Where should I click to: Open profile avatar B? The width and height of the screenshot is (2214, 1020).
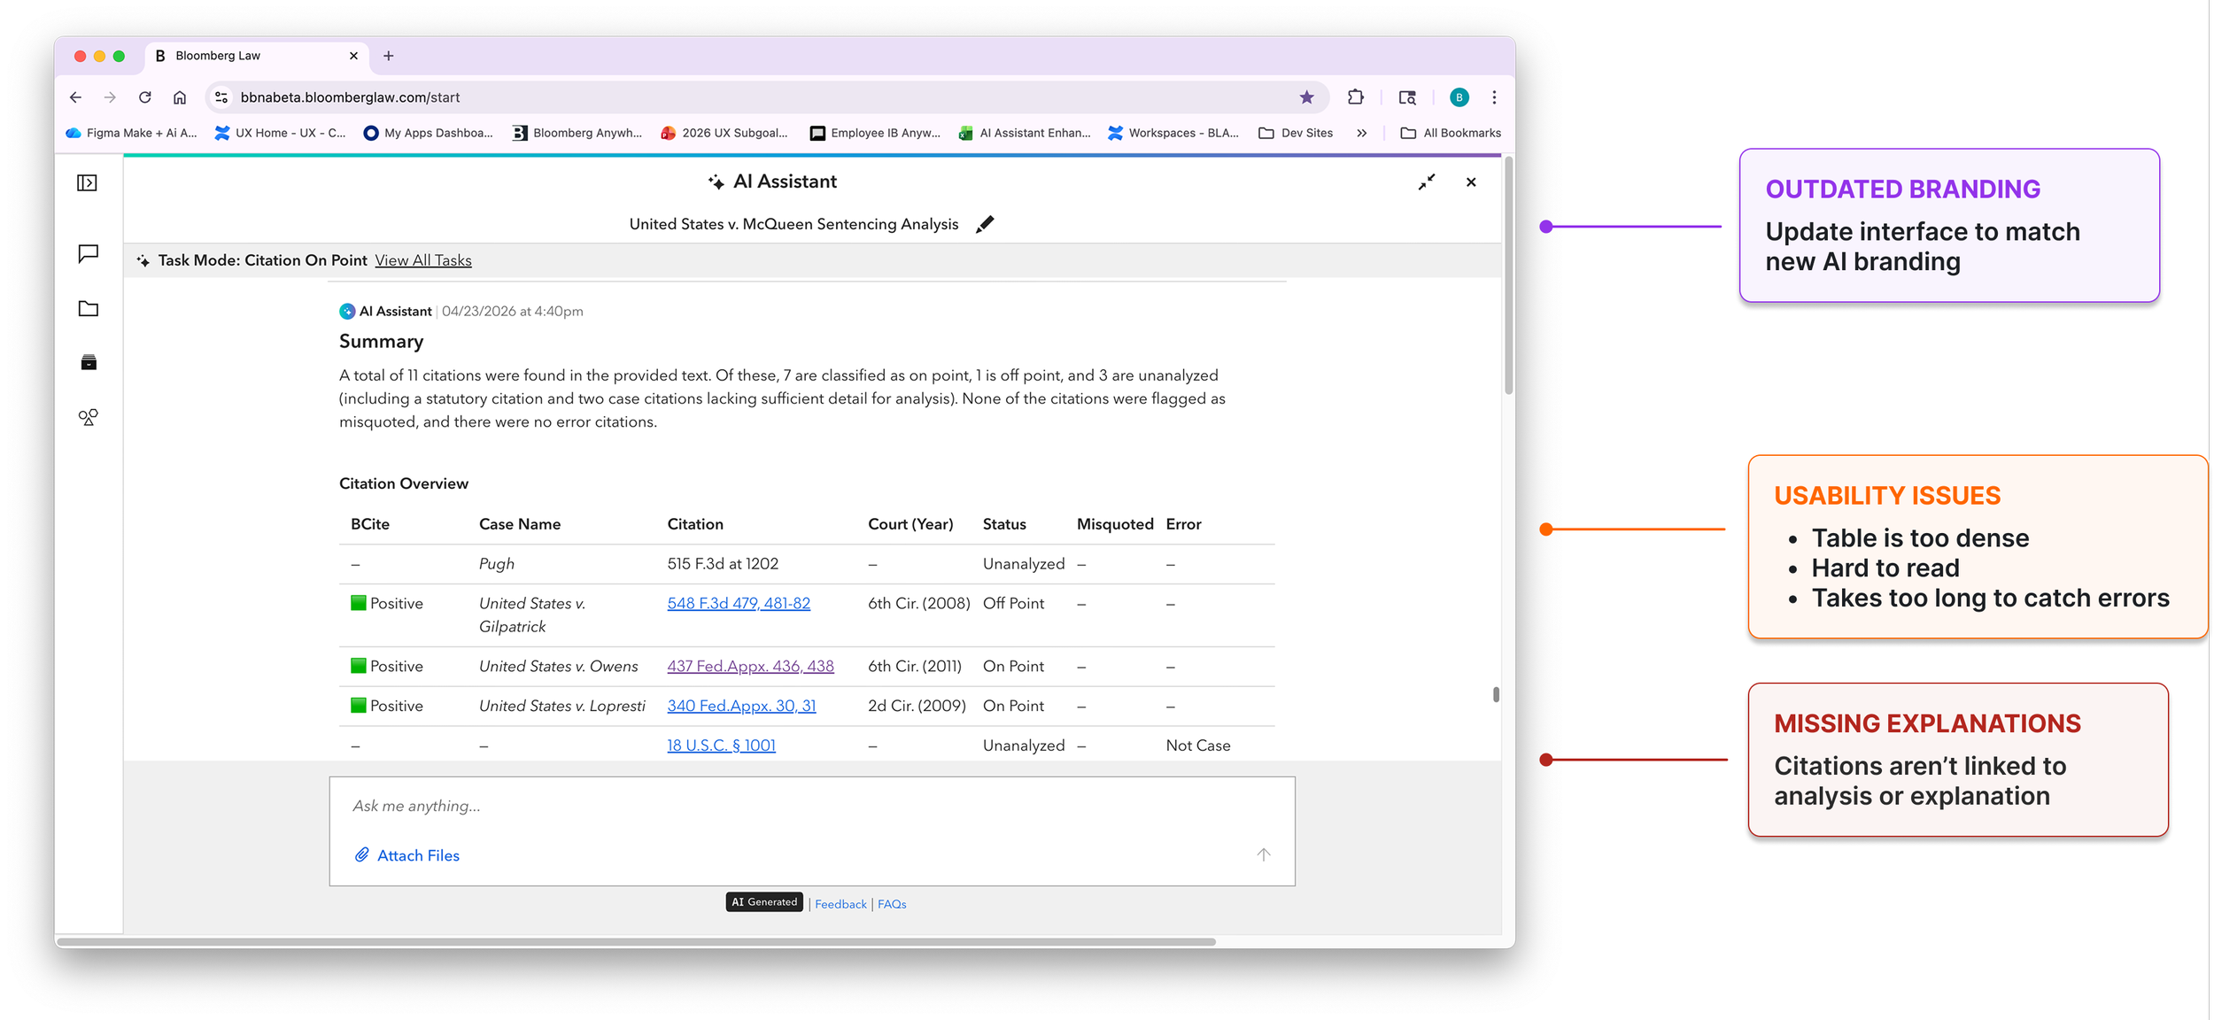tap(1459, 97)
